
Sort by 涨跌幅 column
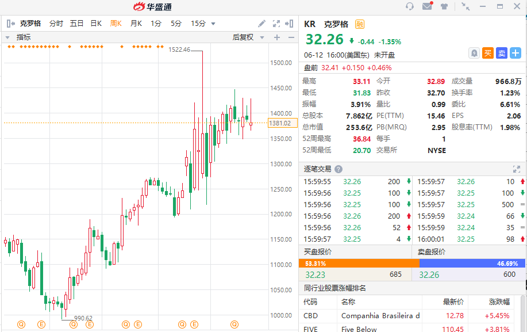pos(499,302)
